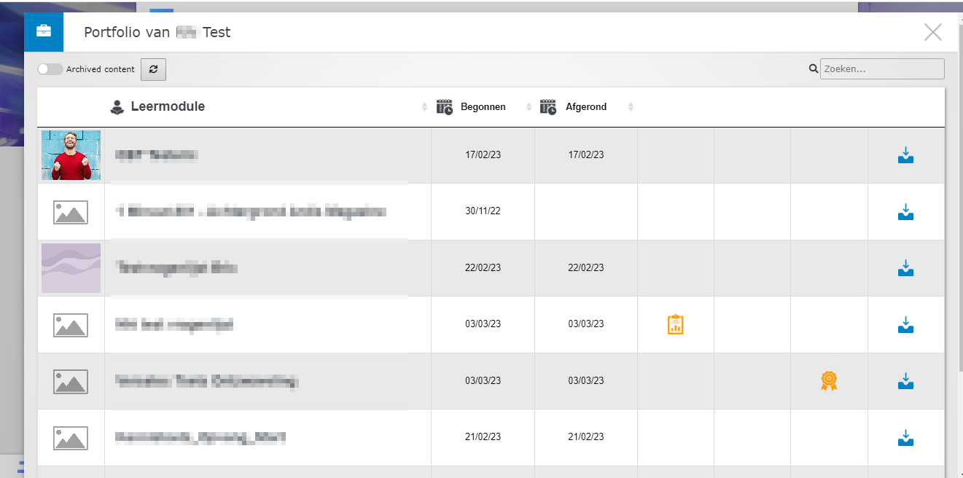Sort by the Leermodule column header
This screenshot has height=478, width=963.
168,107
